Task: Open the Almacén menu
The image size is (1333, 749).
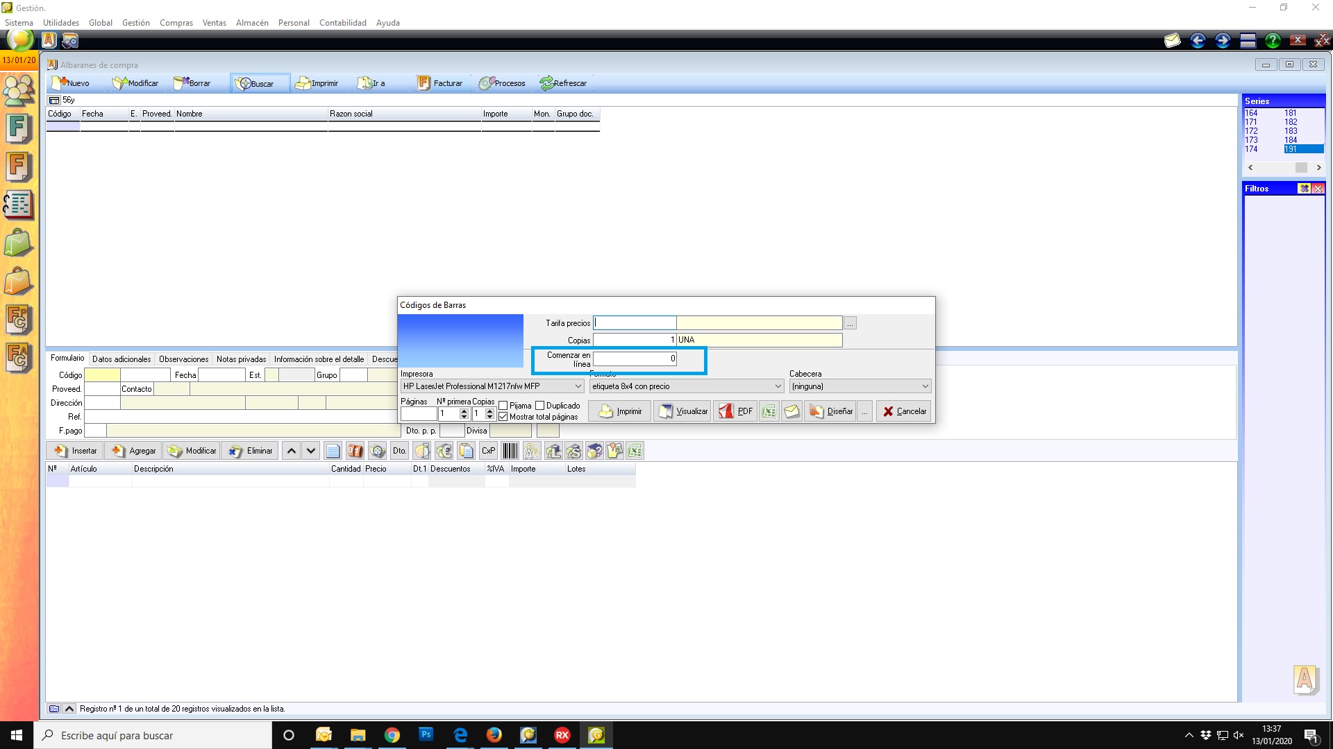Action: click(252, 22)
